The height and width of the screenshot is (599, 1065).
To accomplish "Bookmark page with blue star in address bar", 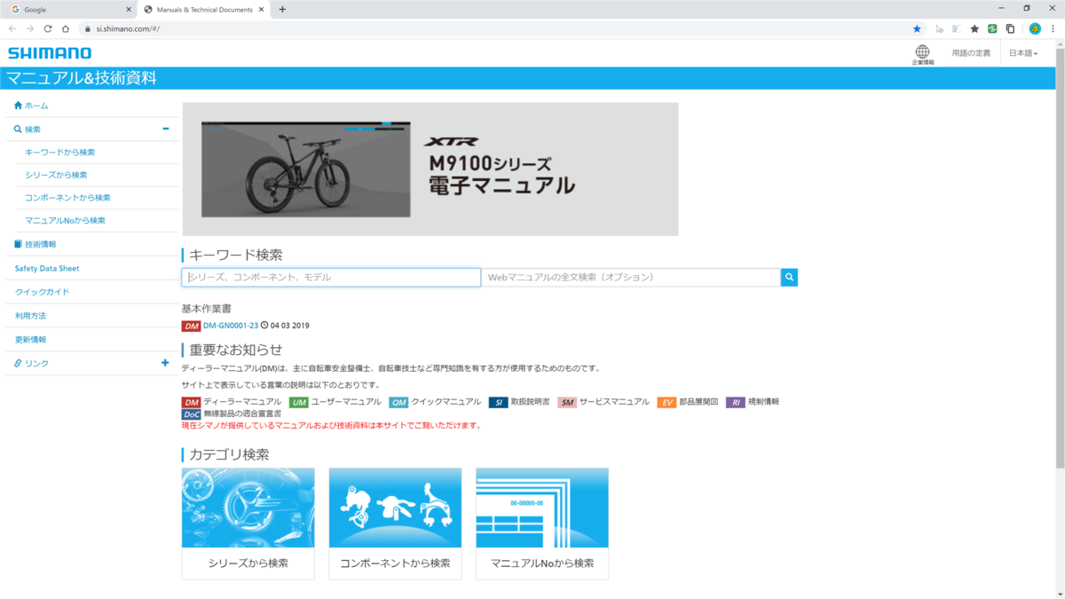I will [x=917, y=28].
